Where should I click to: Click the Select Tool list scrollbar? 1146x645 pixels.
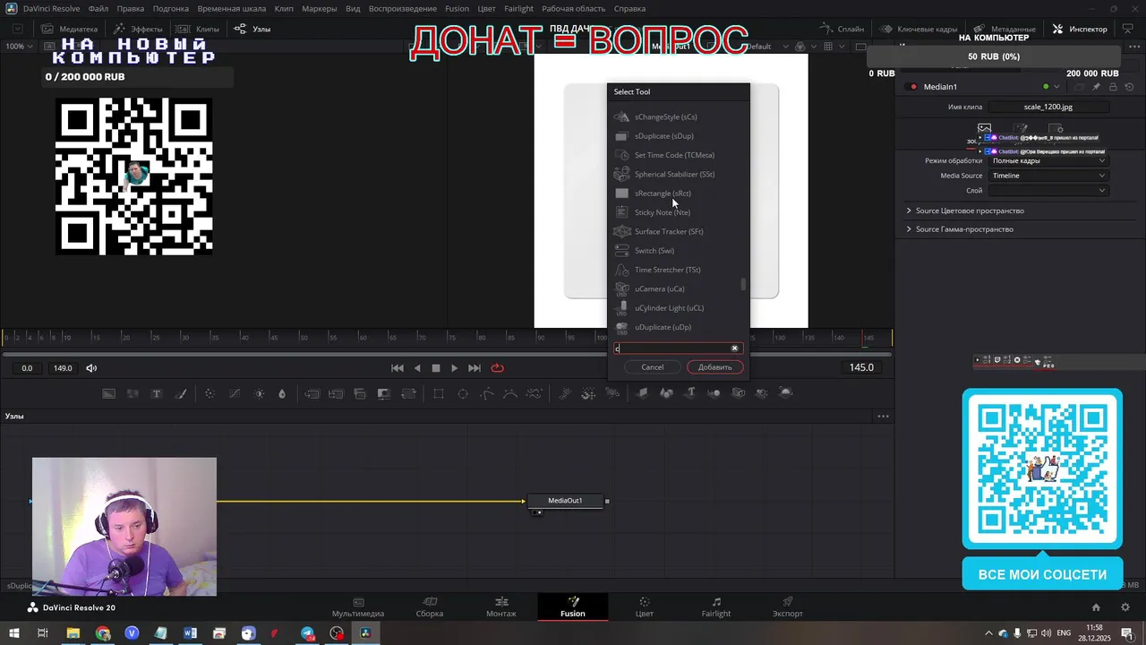(742, 285)
